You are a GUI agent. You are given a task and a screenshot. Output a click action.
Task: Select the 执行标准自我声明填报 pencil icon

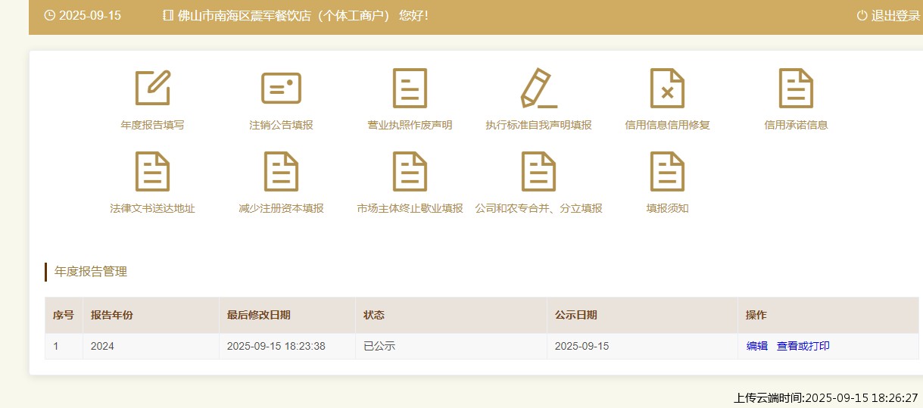point(538,88)
